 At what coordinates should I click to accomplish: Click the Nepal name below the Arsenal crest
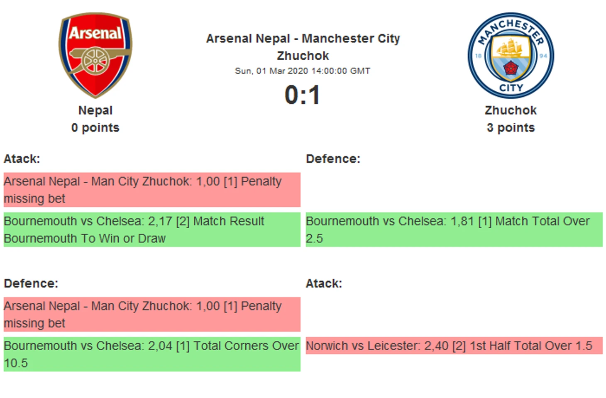[x=95, y=110]
